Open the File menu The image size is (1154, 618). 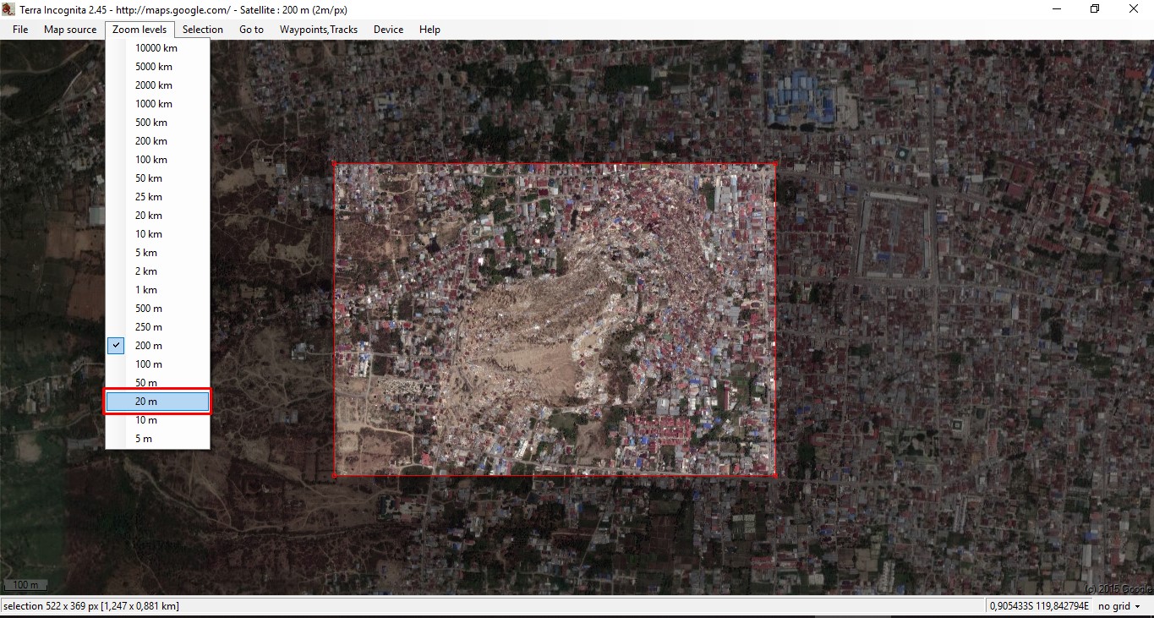[x=20, y=30]
